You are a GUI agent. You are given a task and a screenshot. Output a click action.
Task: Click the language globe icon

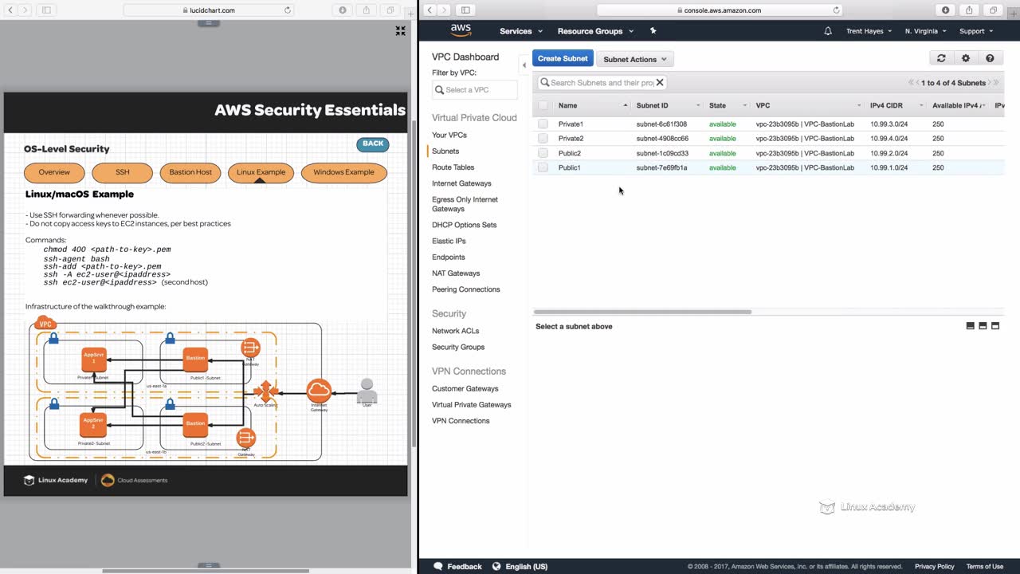click(x=496, y=566)
